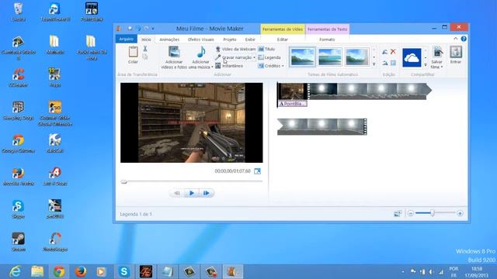Collapse the ribbon with the chevron
This screenshot has height=279, width=497.
coord(456,39)
